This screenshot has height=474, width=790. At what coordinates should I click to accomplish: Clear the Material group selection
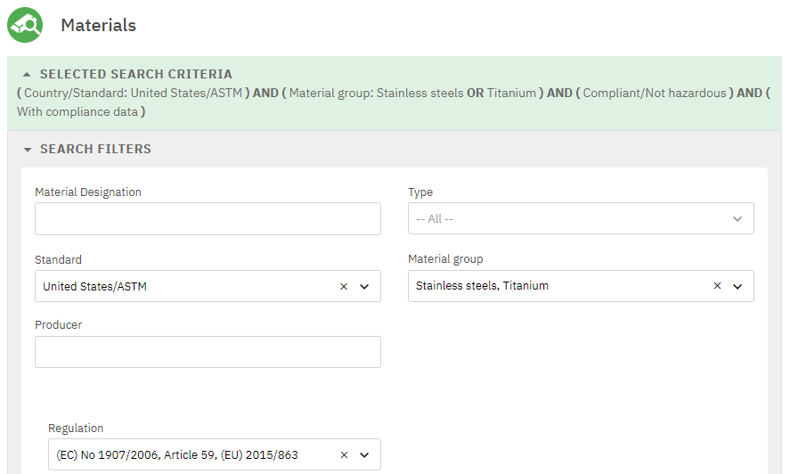717,287
